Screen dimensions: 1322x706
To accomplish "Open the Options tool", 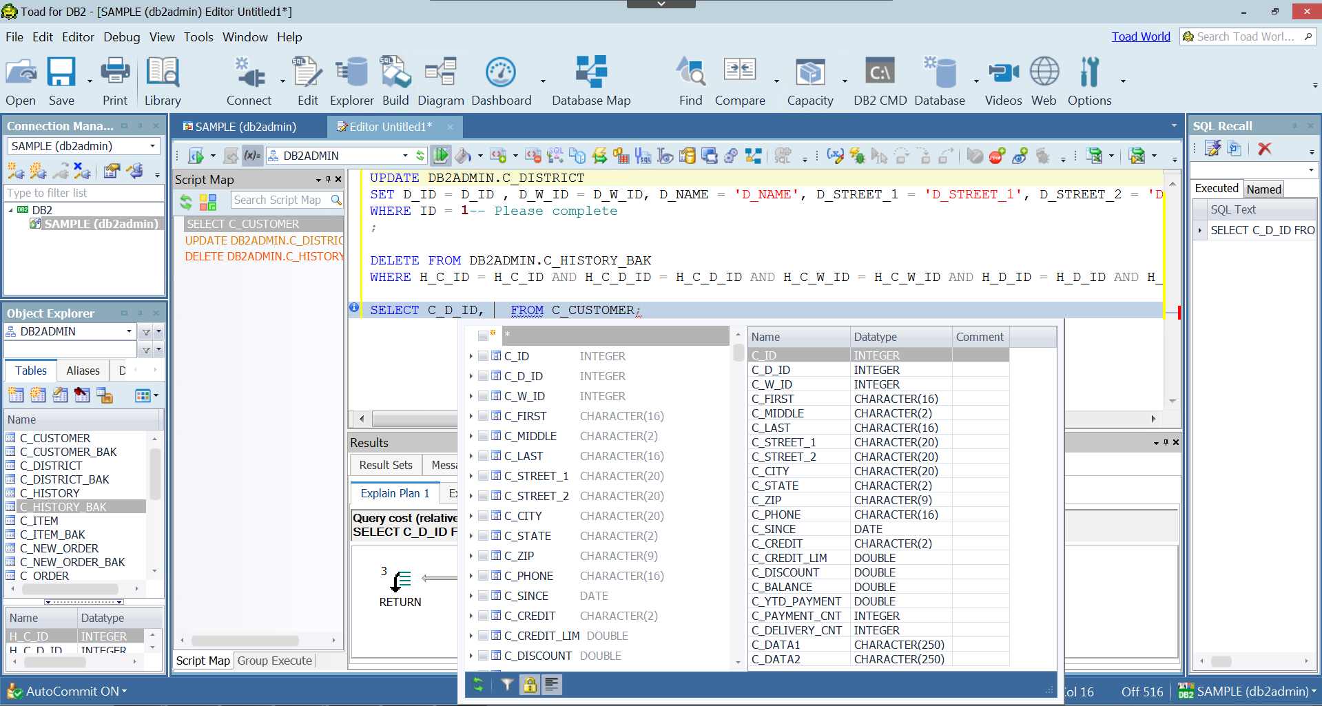I will (1089, 81).
